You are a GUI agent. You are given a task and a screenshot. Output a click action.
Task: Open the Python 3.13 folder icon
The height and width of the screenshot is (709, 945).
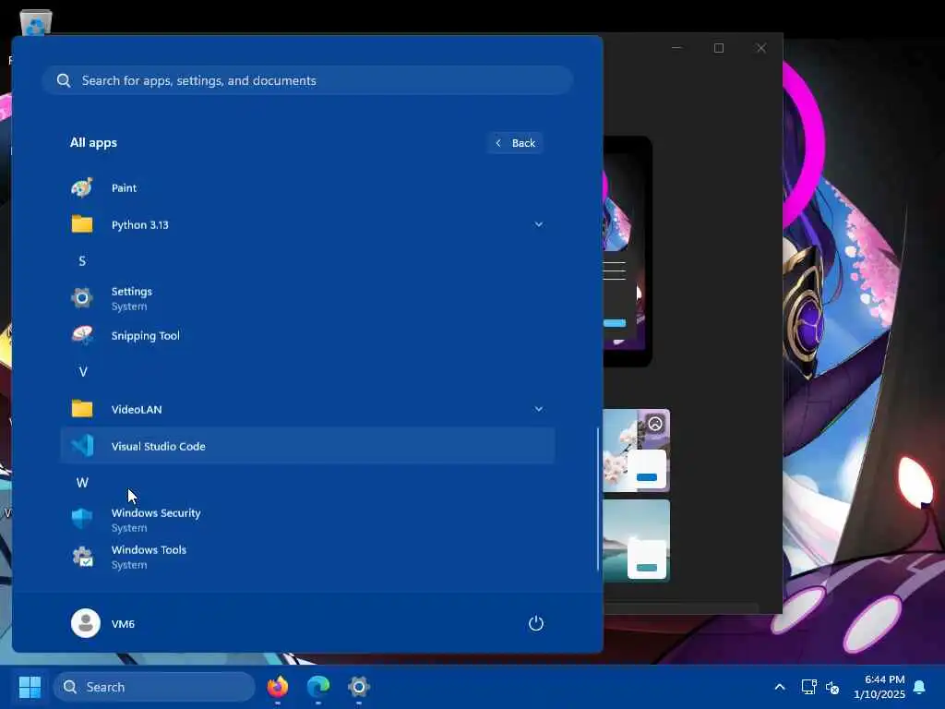tap(82, 224)
